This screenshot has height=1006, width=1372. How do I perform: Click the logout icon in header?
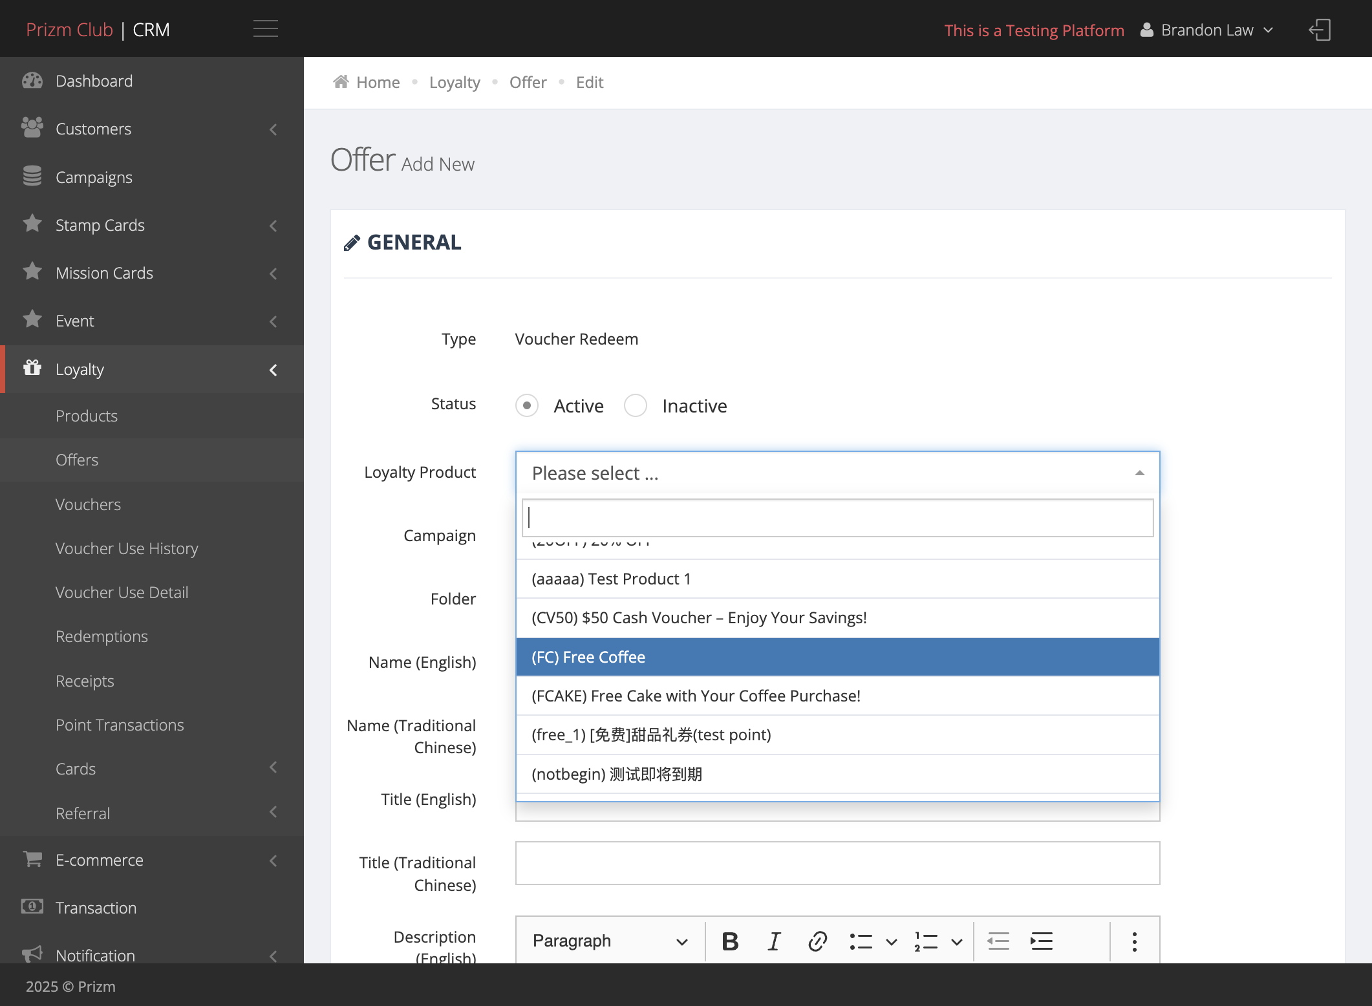point(1320,30)
